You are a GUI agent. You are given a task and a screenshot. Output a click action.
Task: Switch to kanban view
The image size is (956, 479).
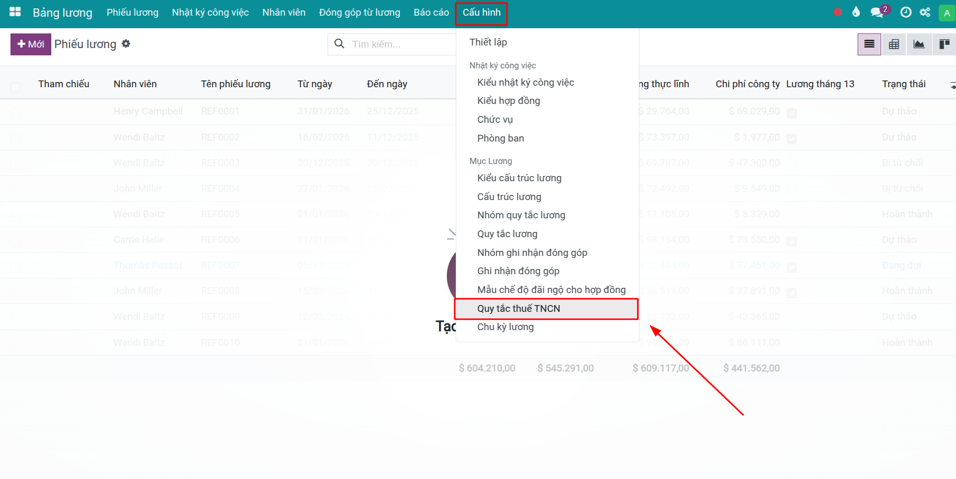944,44
